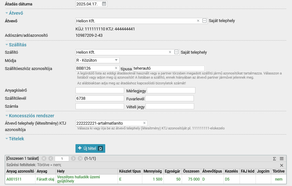The height and width of the screenshot is (186, 292).
Task: Open partner lookup for Átvevő
Action: (x=204, y=21)
